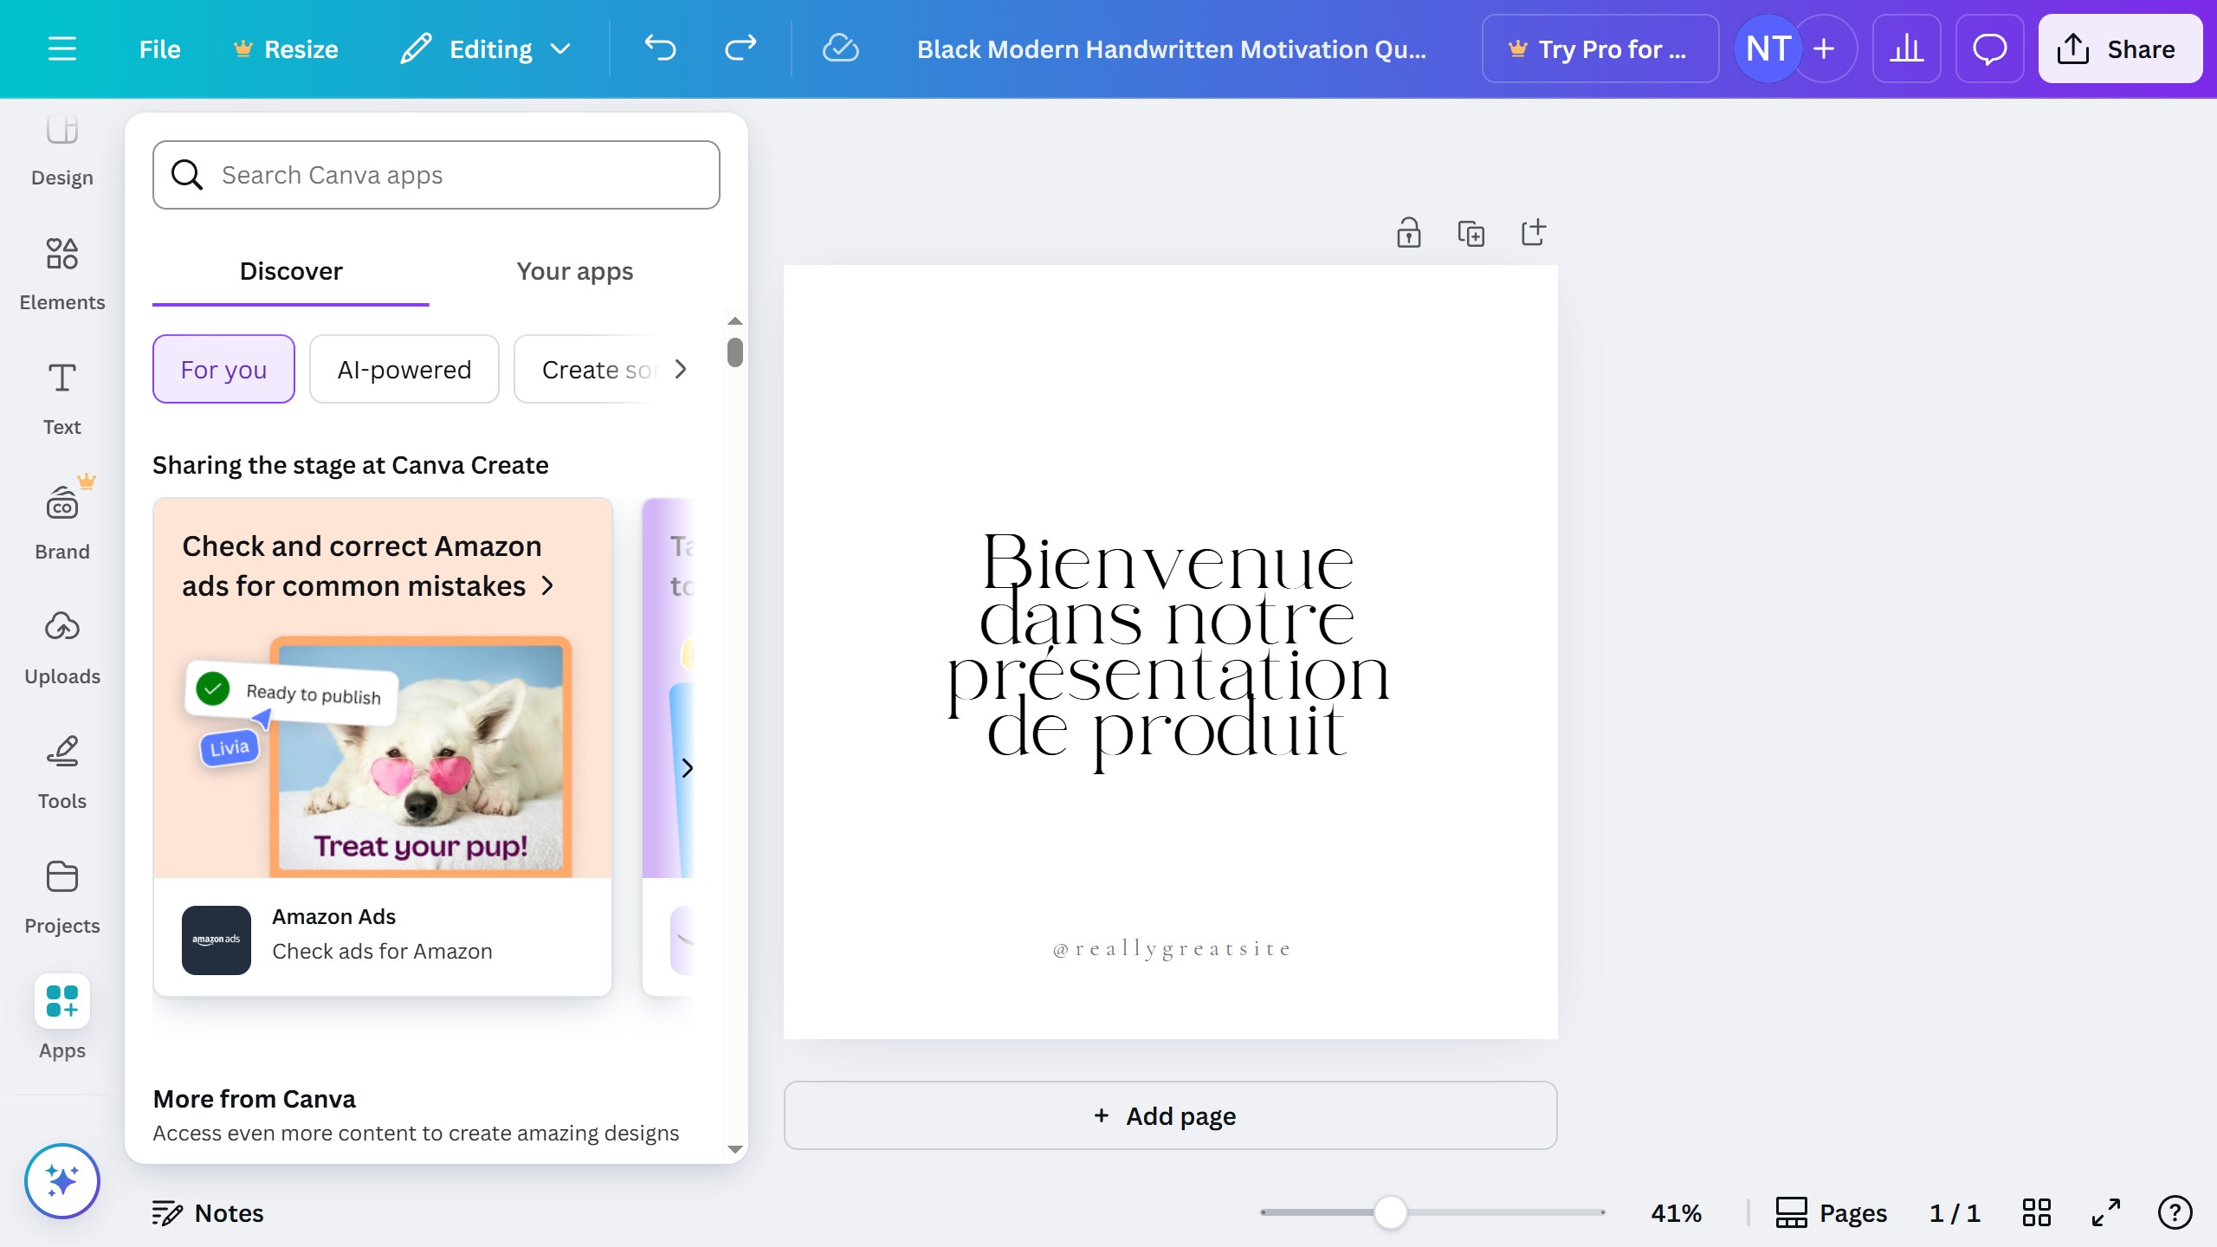The width and height of the screenshot is (2217, 1247).
Task: Toggle the Pages thumbnail strip
Action: coord(1831,1212)
